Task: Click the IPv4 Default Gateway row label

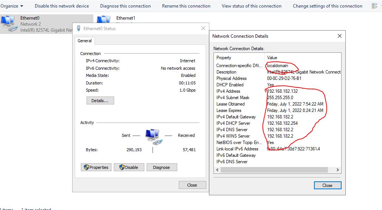Action: 236,116
